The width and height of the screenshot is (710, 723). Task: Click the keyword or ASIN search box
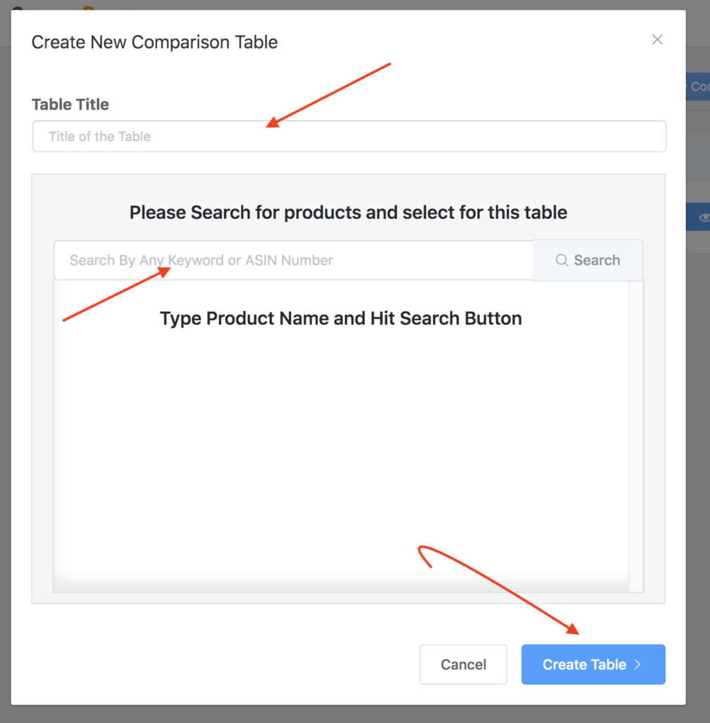click(293, 260)
